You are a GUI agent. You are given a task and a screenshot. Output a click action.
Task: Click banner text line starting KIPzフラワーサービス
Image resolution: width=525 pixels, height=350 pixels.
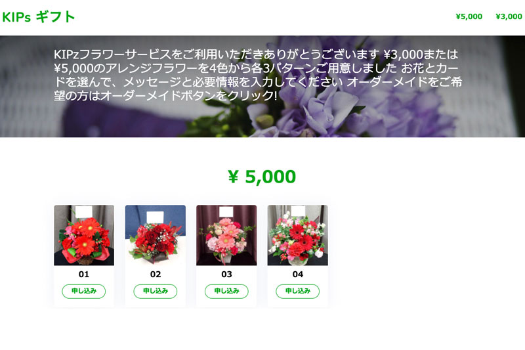pos(256,55)
